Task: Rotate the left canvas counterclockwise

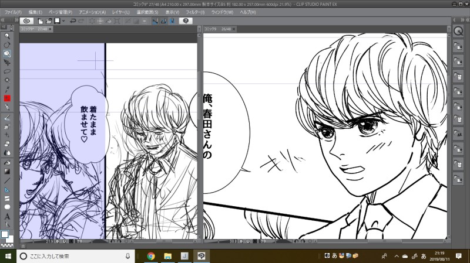Action: click(x=112, y=241)
